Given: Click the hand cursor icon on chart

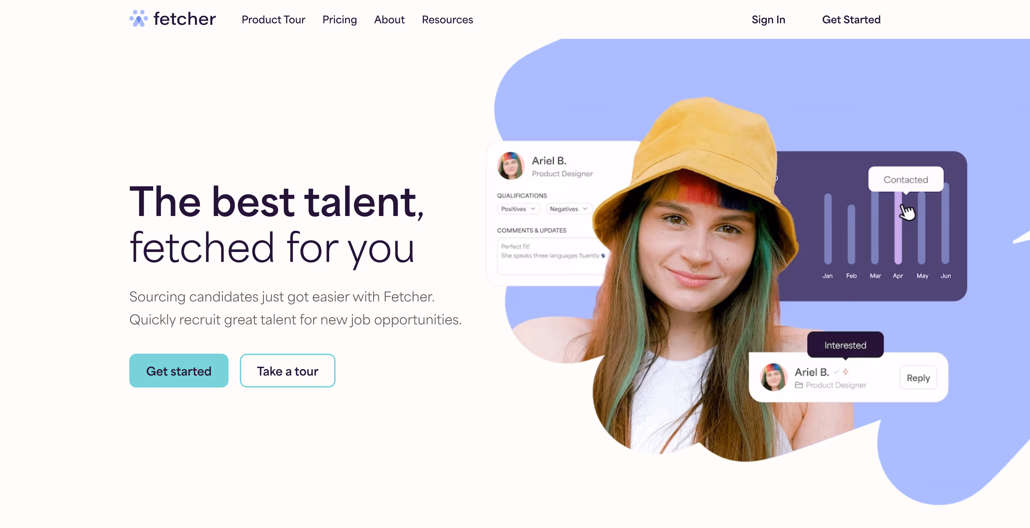Looking at the screenshot, I should tap(907, 211).
